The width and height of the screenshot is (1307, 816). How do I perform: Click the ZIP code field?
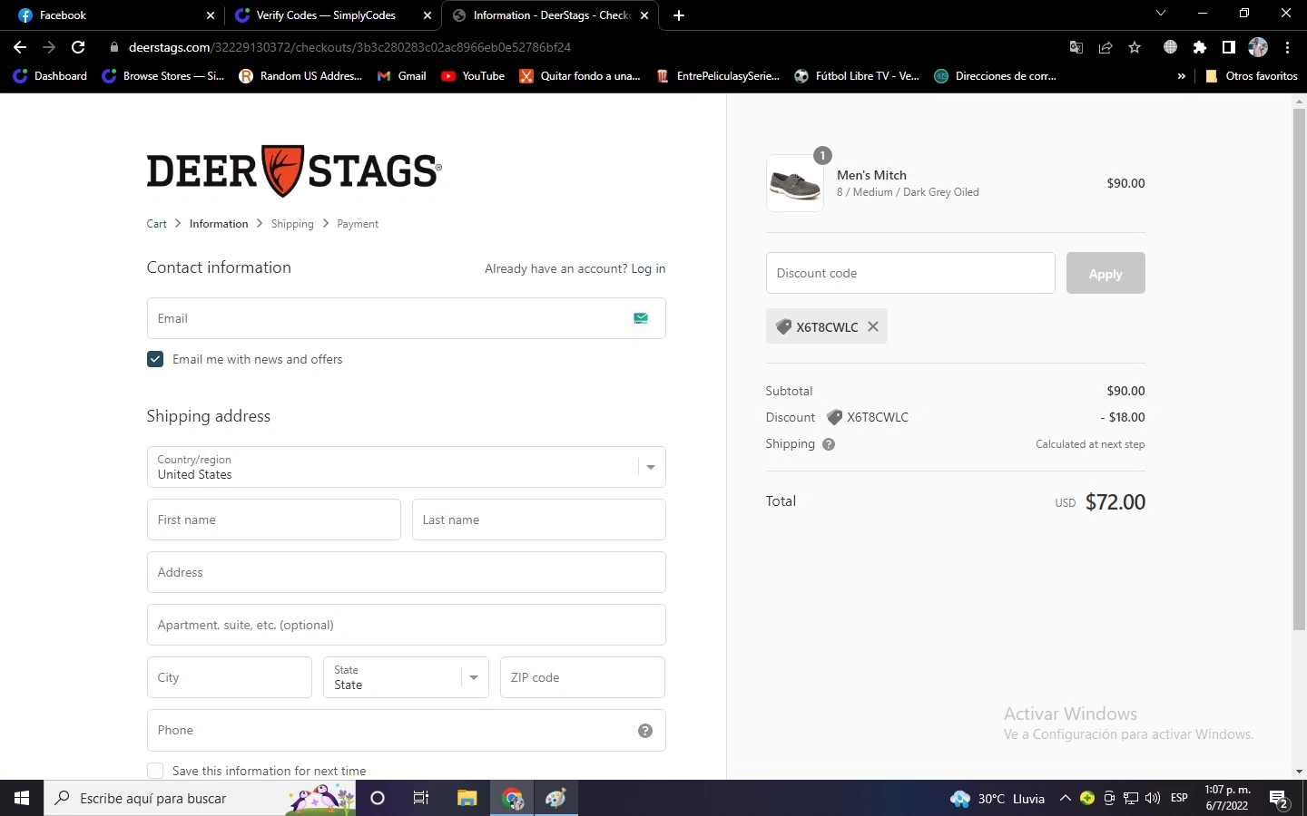click(x=582, y=677)
